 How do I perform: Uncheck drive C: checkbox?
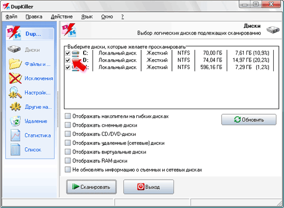point(68,53)
